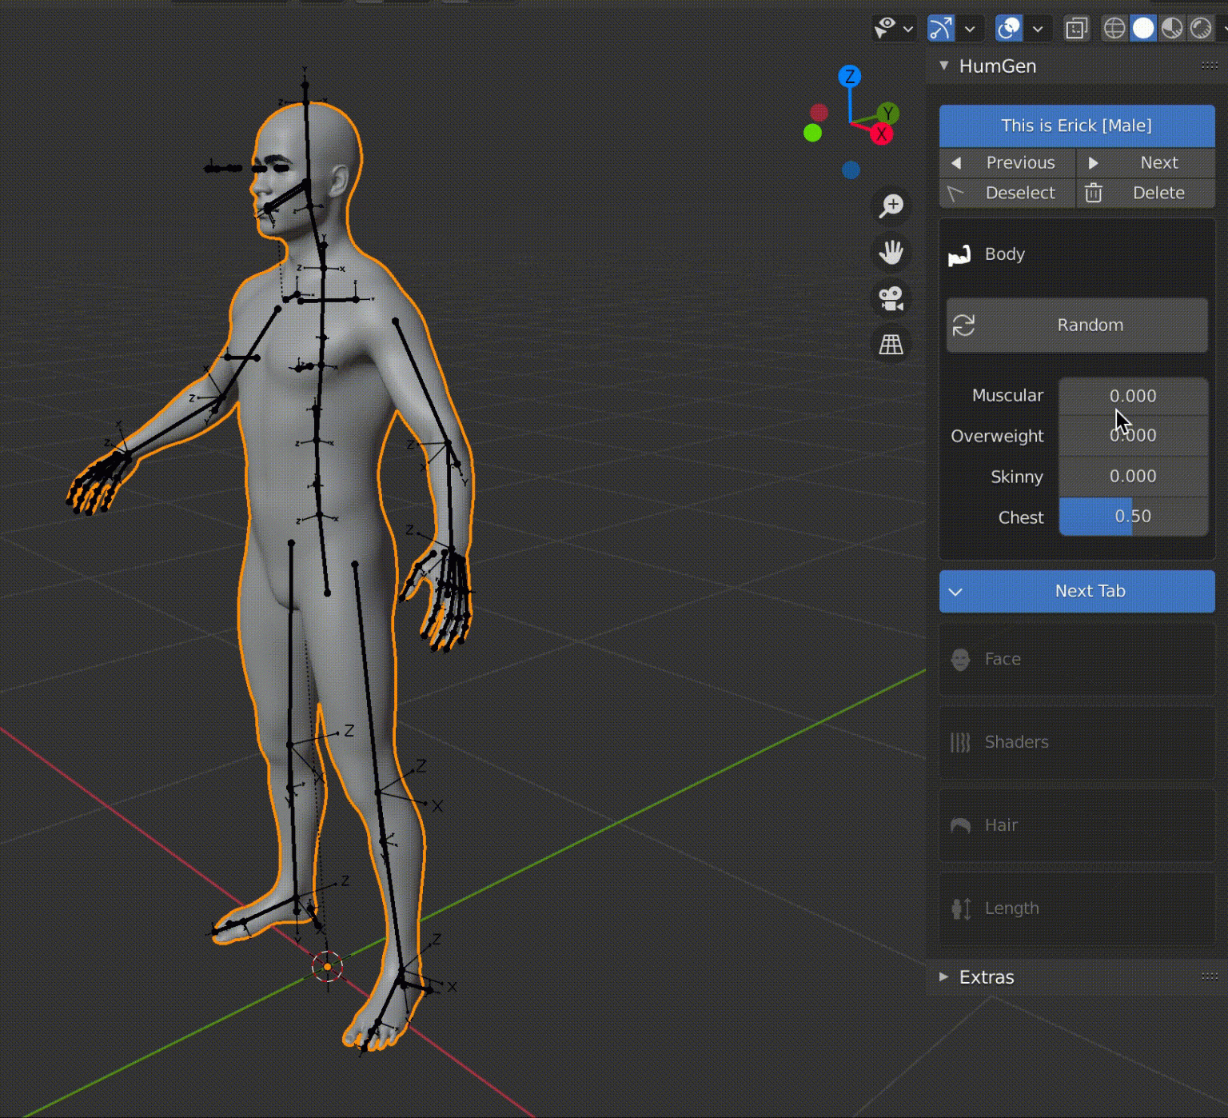Expand the Extras section
1228x1118 pixels.
point(943,976)
